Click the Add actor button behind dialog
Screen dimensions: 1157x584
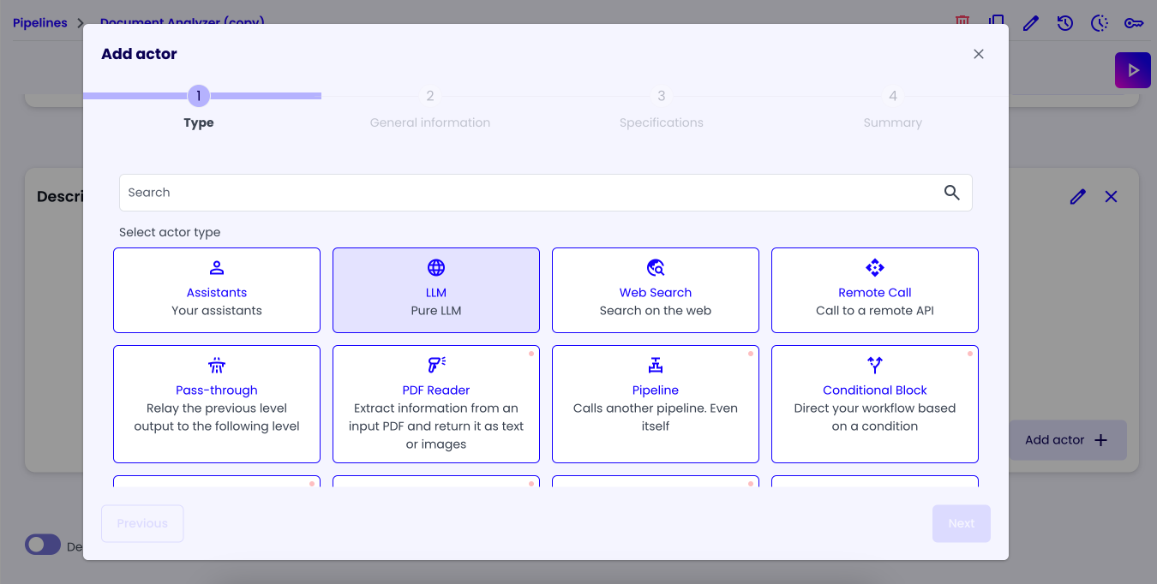tap(1067, 440)
